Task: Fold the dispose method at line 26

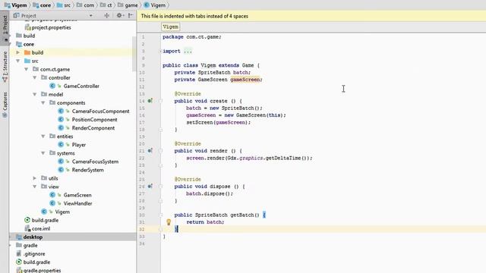Action: click(x=160, y=187)
